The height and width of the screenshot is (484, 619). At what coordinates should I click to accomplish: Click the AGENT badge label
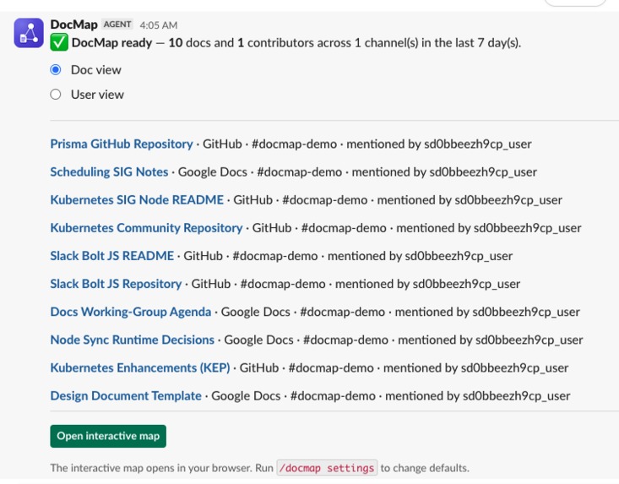pos(117,24)
